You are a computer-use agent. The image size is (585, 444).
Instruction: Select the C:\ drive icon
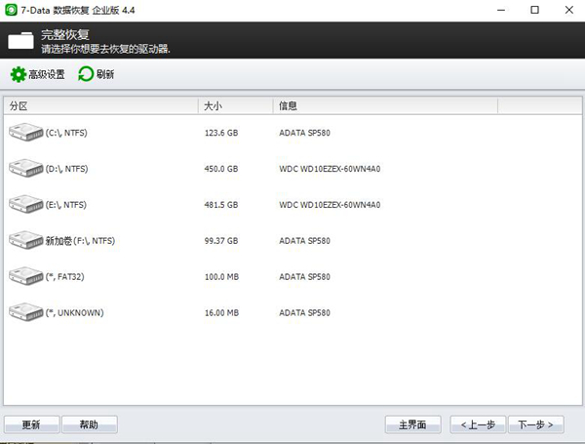point(25,132)
